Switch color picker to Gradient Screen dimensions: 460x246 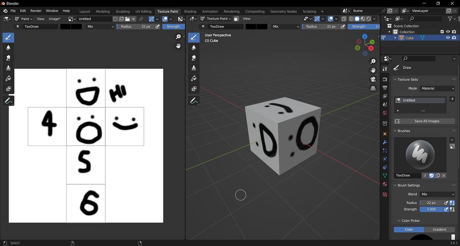coord(440,229)
